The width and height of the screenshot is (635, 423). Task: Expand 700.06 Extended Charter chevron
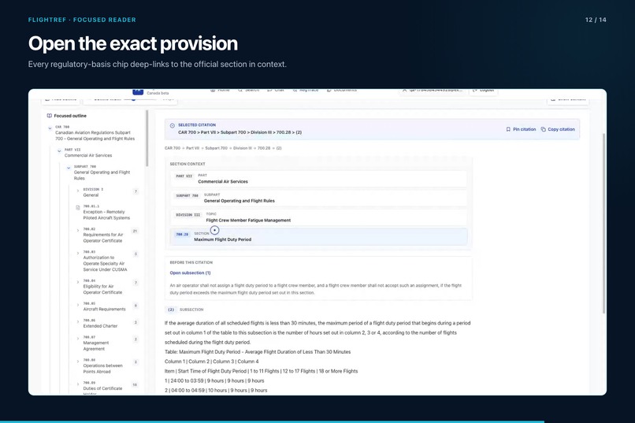pos(78,322)
